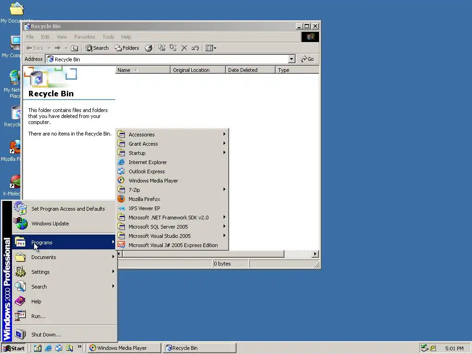Click the Delete toolbar icon
The width and height of the screenshot is (472, 354).
(184, 48)
